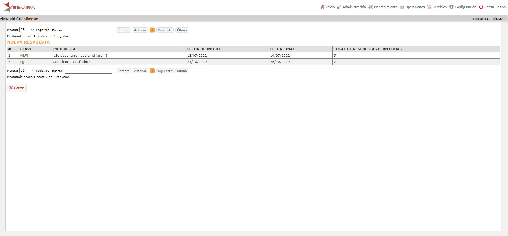Open the Pg1 proposal key link
This screenshot has height=236, width=508.
click(x=23, y=62)
